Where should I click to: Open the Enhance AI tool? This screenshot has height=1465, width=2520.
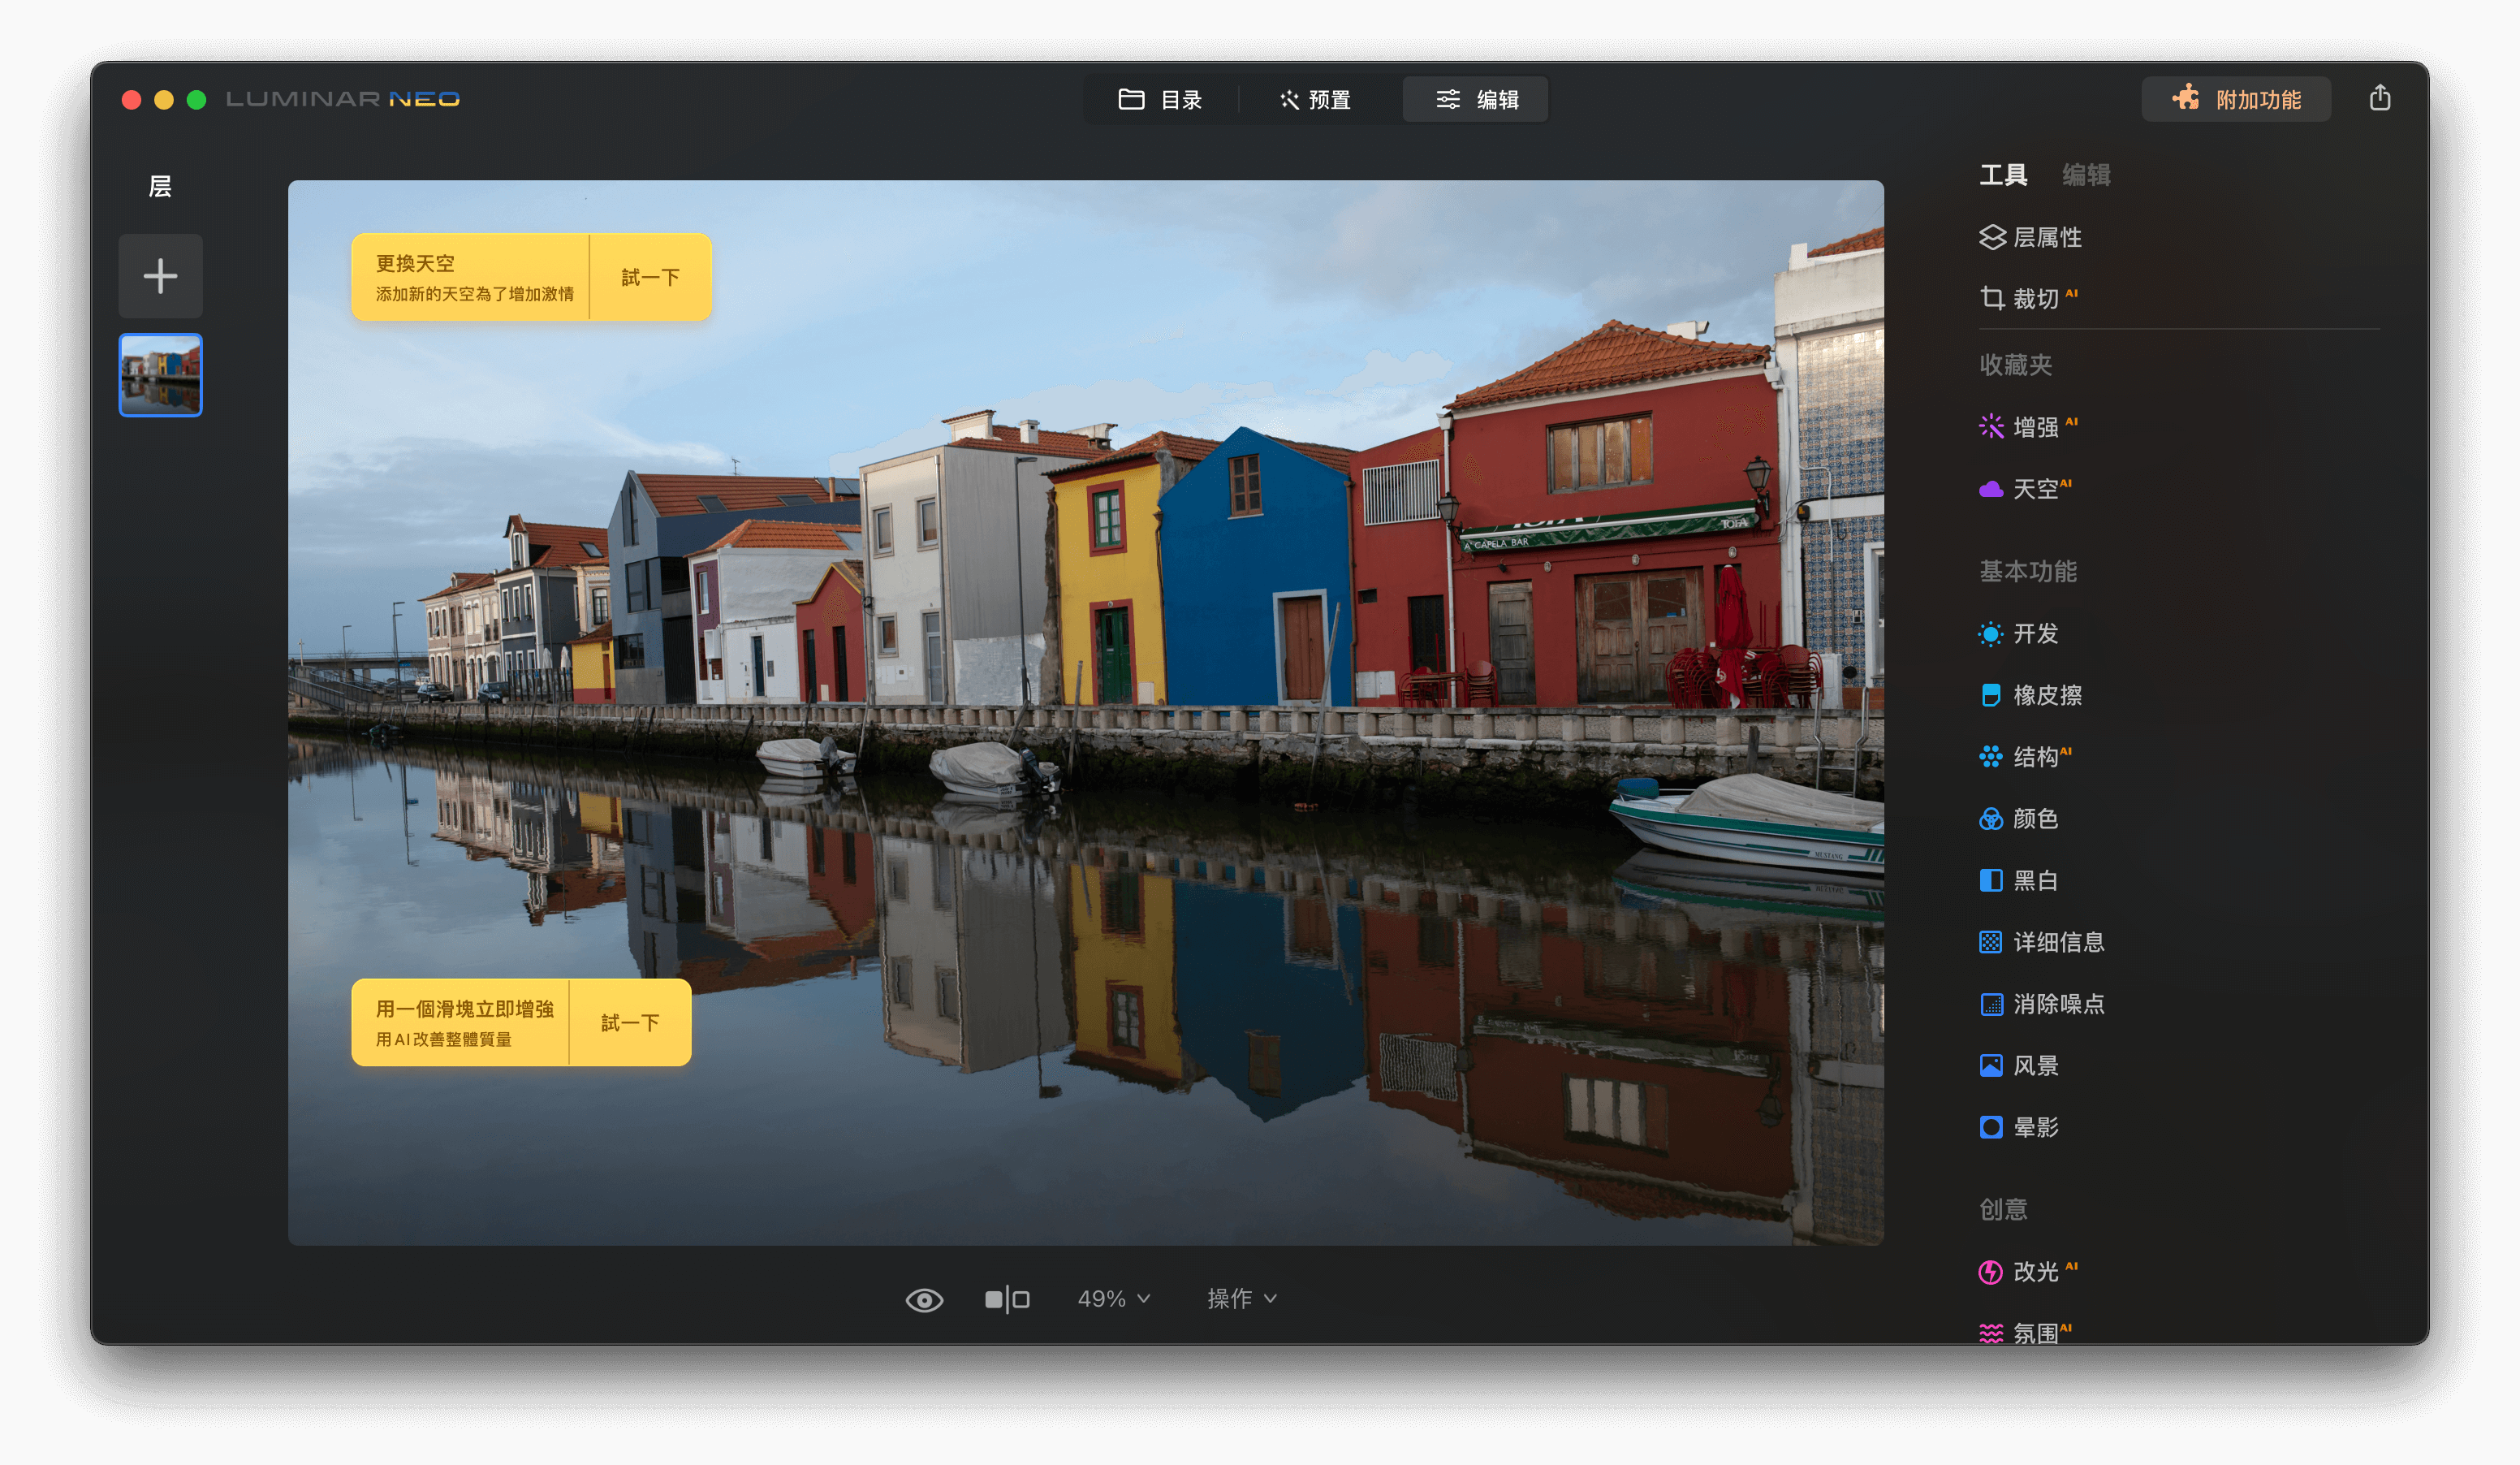[x=2034, y=427]
